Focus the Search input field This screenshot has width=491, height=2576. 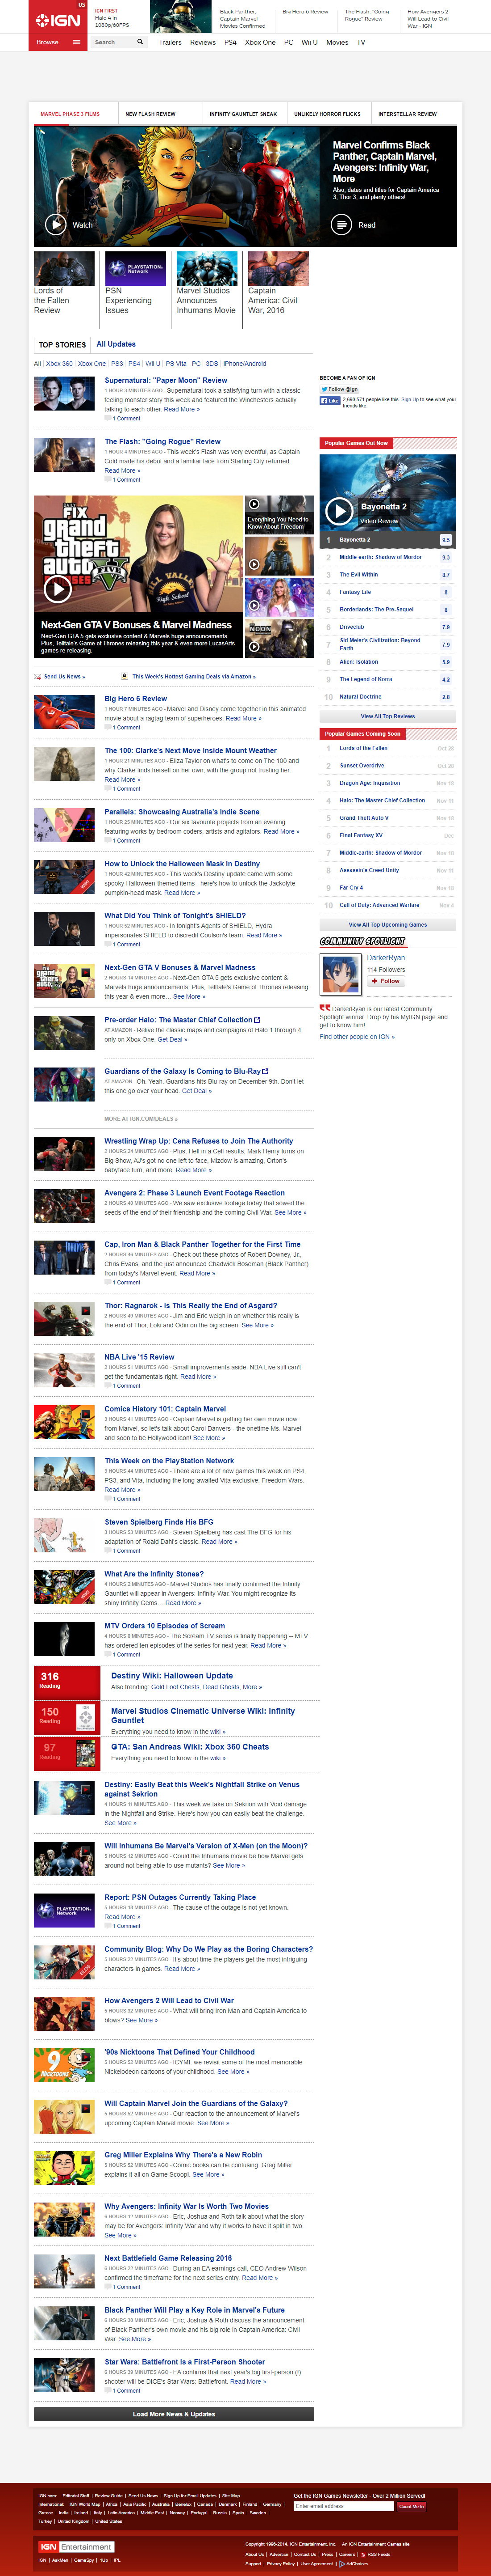tap(113, 43)
